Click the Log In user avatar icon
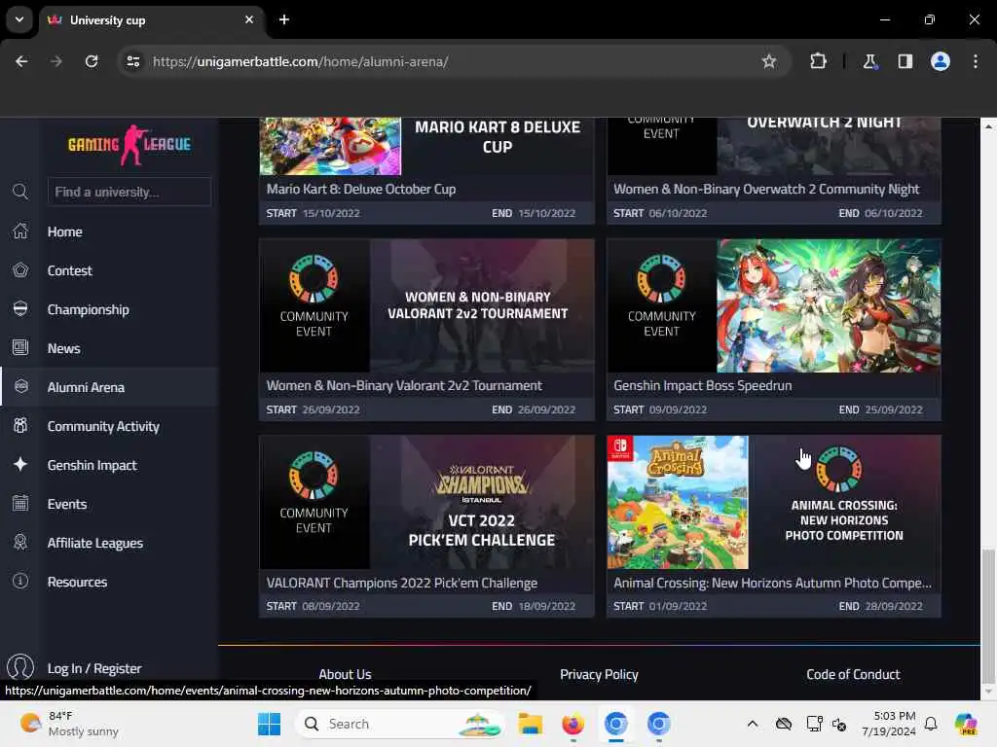This screenshot has height=747, width=997. 20,667
